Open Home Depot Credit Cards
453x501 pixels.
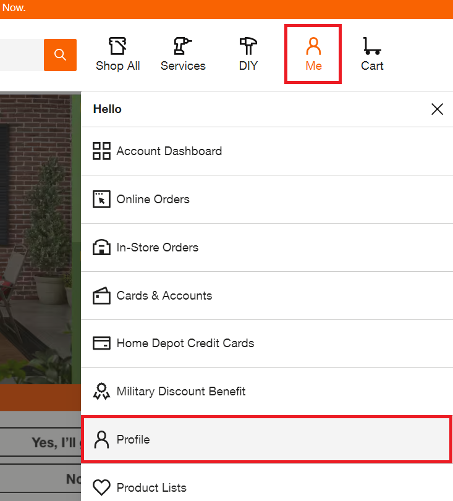185,343
